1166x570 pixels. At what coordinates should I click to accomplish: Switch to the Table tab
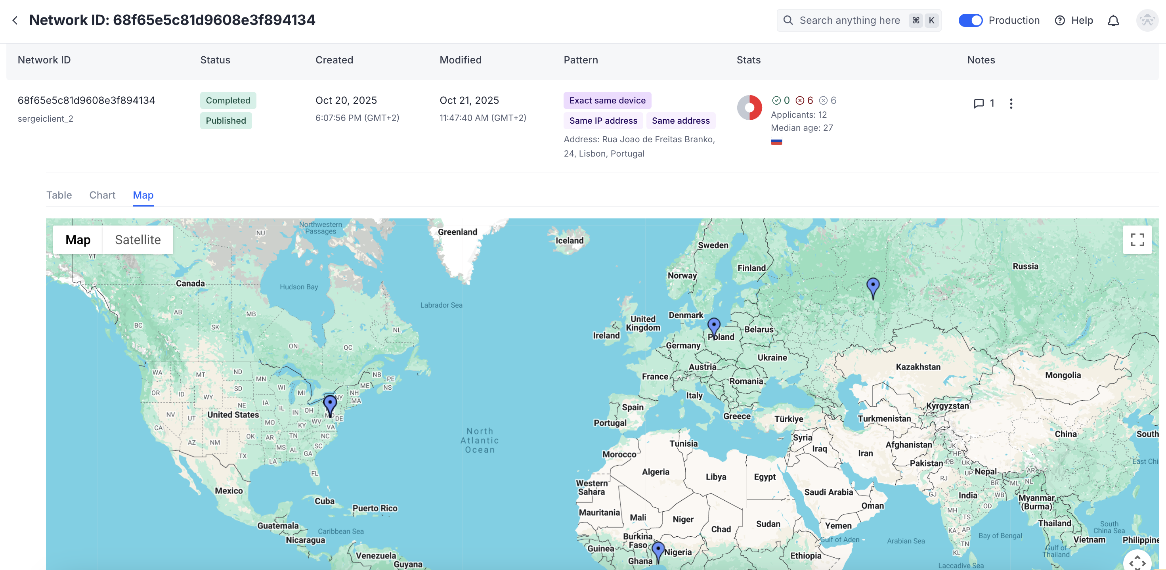[59, 195]
